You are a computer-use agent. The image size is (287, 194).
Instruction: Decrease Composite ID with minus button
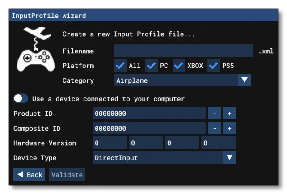(x=215, y=128)
